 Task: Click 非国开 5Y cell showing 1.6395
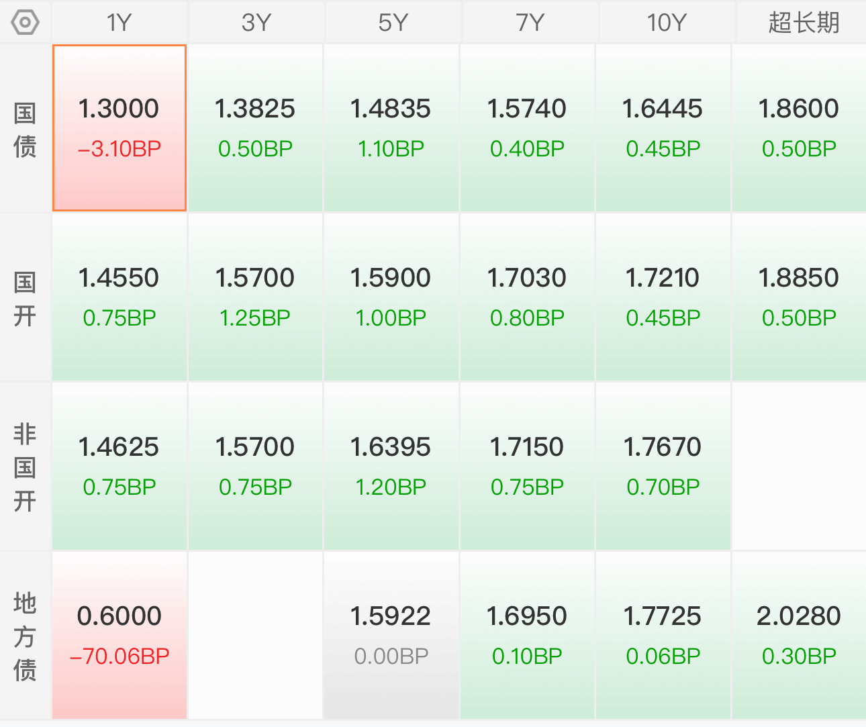(x=391, y=467)
